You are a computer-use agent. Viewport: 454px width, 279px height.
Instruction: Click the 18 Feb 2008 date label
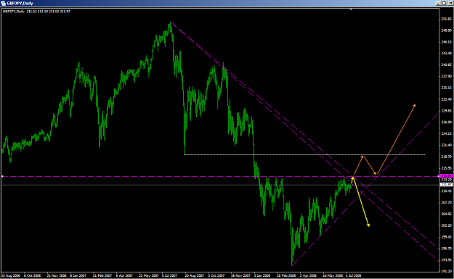point(286,275)
